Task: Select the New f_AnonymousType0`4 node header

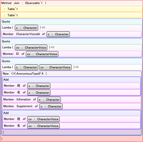Action: pos(25,74)
